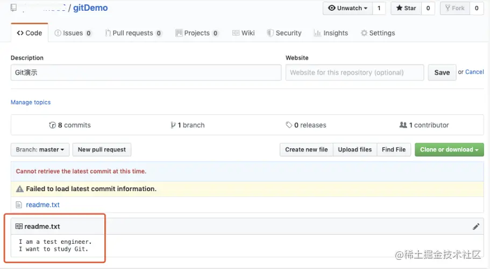The image size is (490, 269).
Task: Click the Security shield icon
Action: [x=271, y=33]
